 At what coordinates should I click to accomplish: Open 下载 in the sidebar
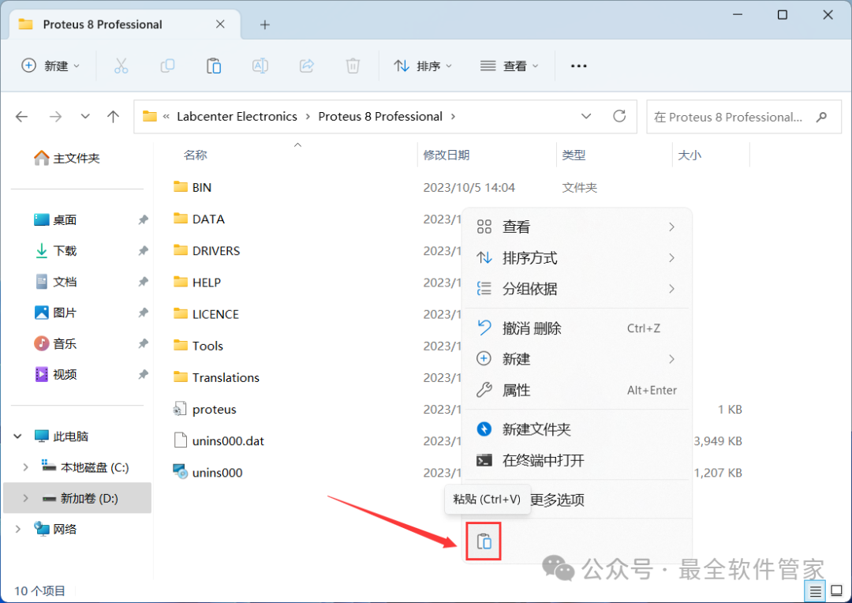coord(55,251)
